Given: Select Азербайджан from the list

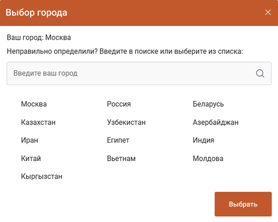Looking at the screenshot, I should click(x=215, y=122).
